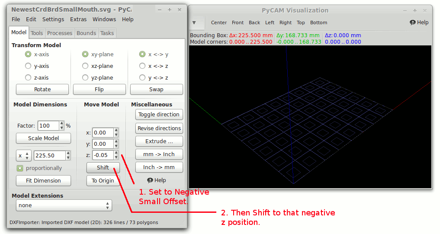Click the Move Model z value field

click(103, 155)
